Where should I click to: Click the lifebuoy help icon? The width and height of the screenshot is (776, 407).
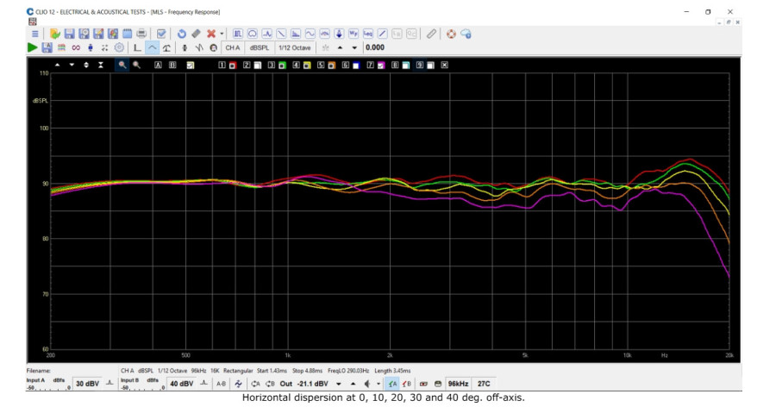point(450,34)
